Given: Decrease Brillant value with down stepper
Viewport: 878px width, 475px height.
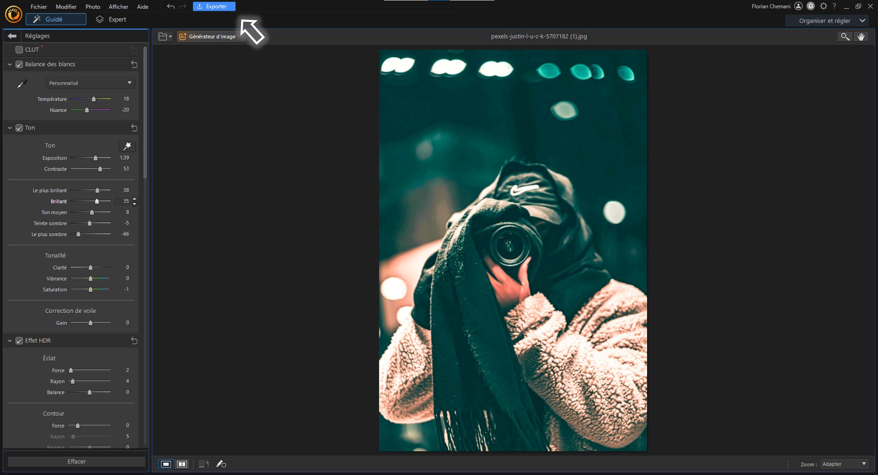Looking at the screenshot, I should tap(134, 204).
